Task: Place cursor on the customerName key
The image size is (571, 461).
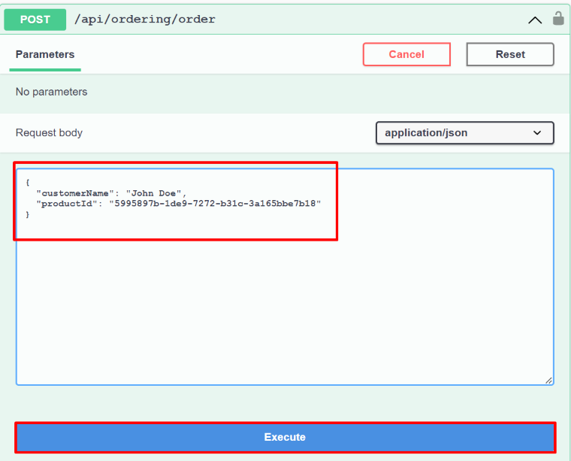Action: 74,193
